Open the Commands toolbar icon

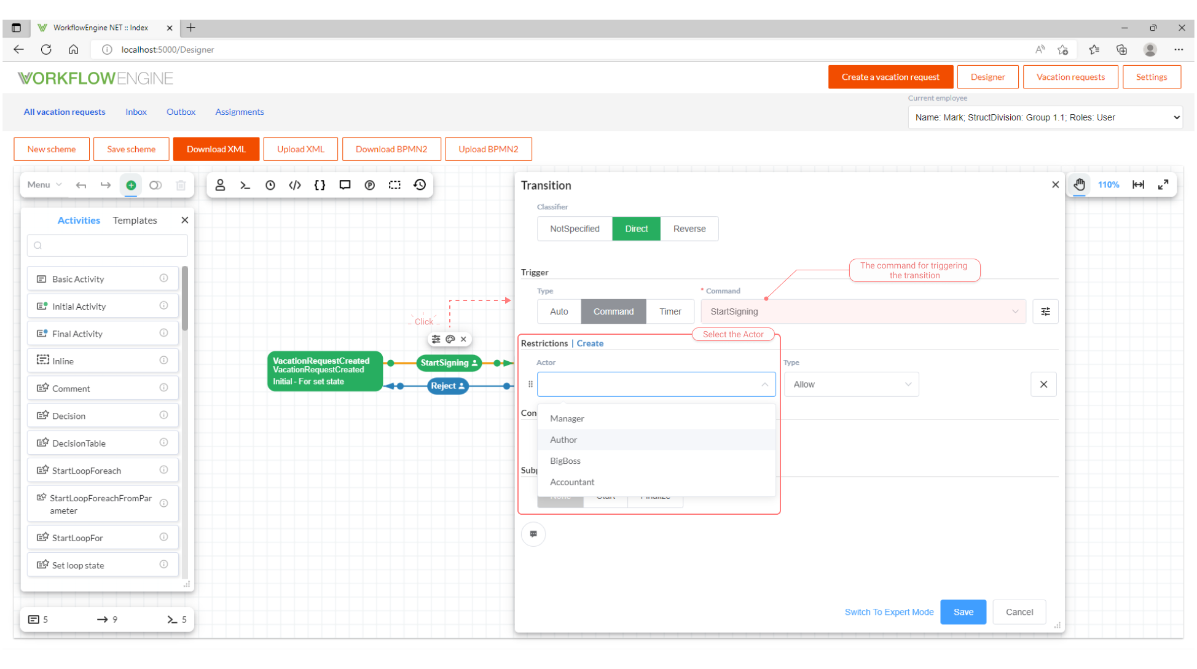pos(245,185)
